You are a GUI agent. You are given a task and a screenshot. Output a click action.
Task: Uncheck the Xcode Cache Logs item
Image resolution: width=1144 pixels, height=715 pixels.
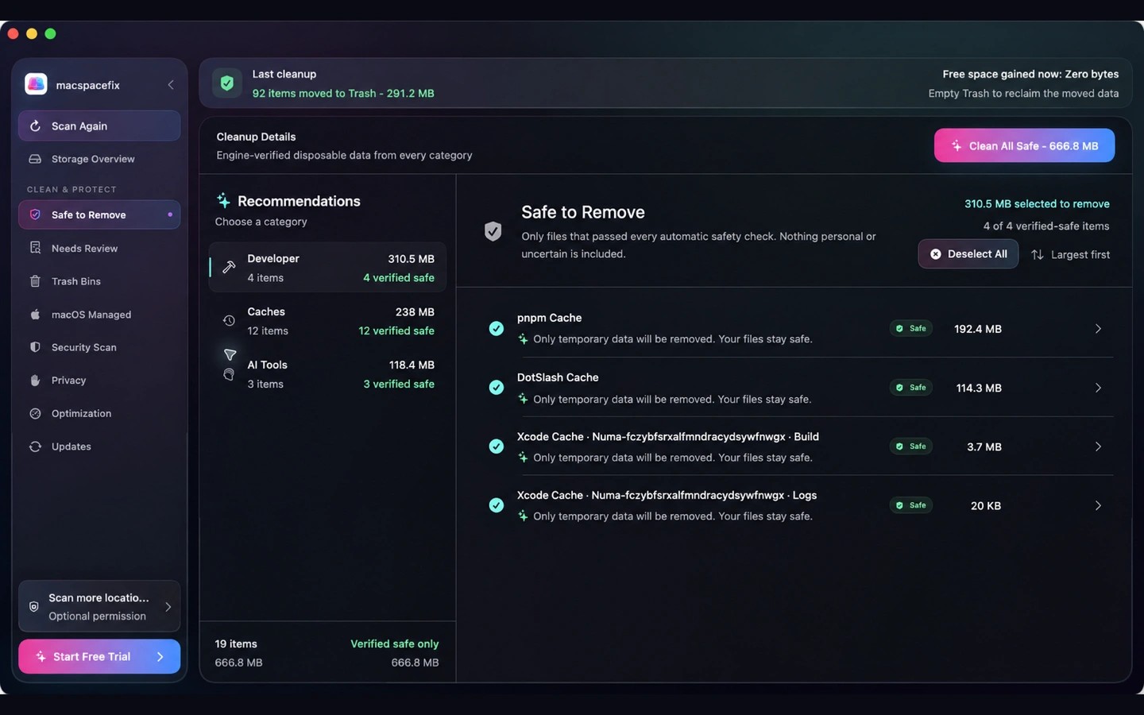(497, 505)
